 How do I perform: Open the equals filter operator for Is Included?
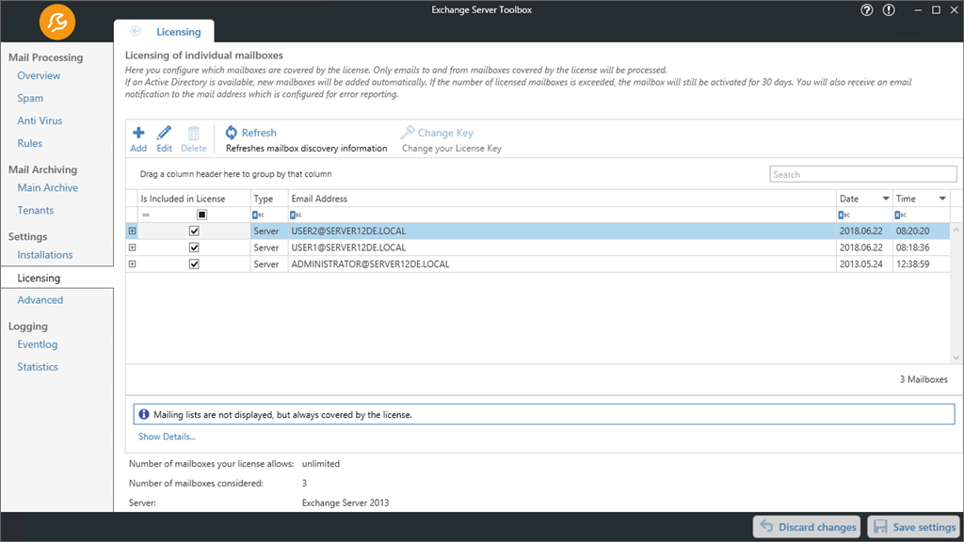coord(146,215)
